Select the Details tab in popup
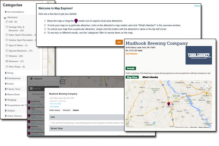This screenshot has height=146, width=219. [76, 110]
